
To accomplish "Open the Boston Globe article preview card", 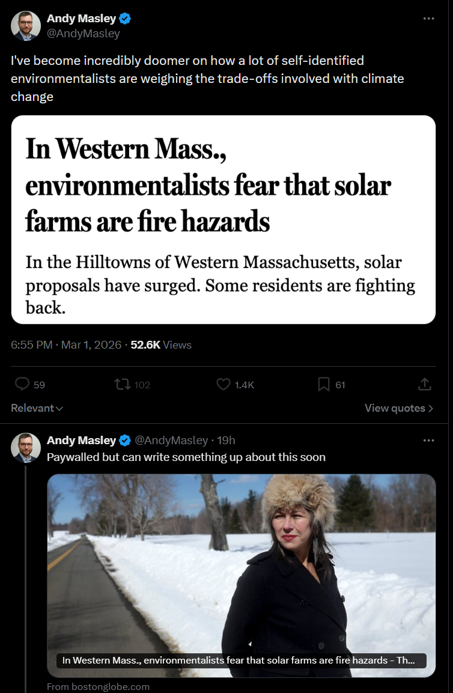I will coord(241,575).
